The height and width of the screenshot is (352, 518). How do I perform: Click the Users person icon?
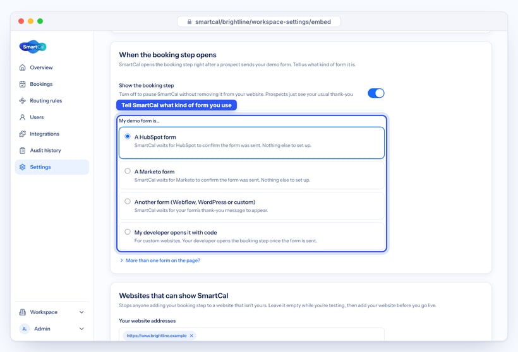click(x=23, y=117)
